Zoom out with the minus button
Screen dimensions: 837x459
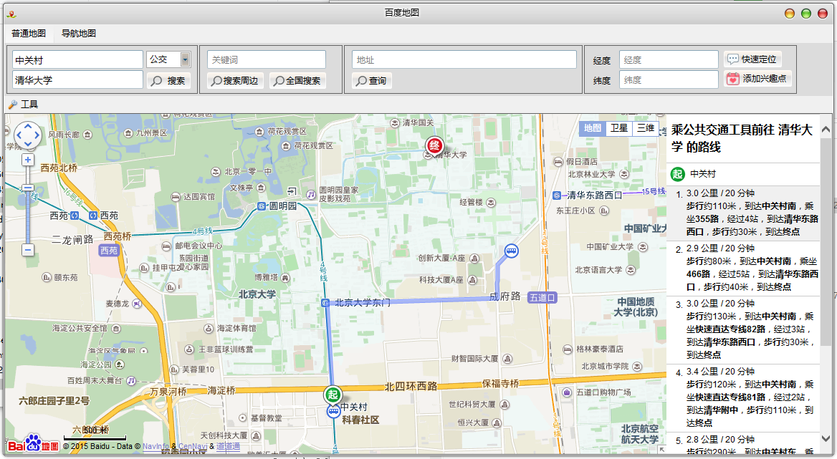tap(28, 249)
